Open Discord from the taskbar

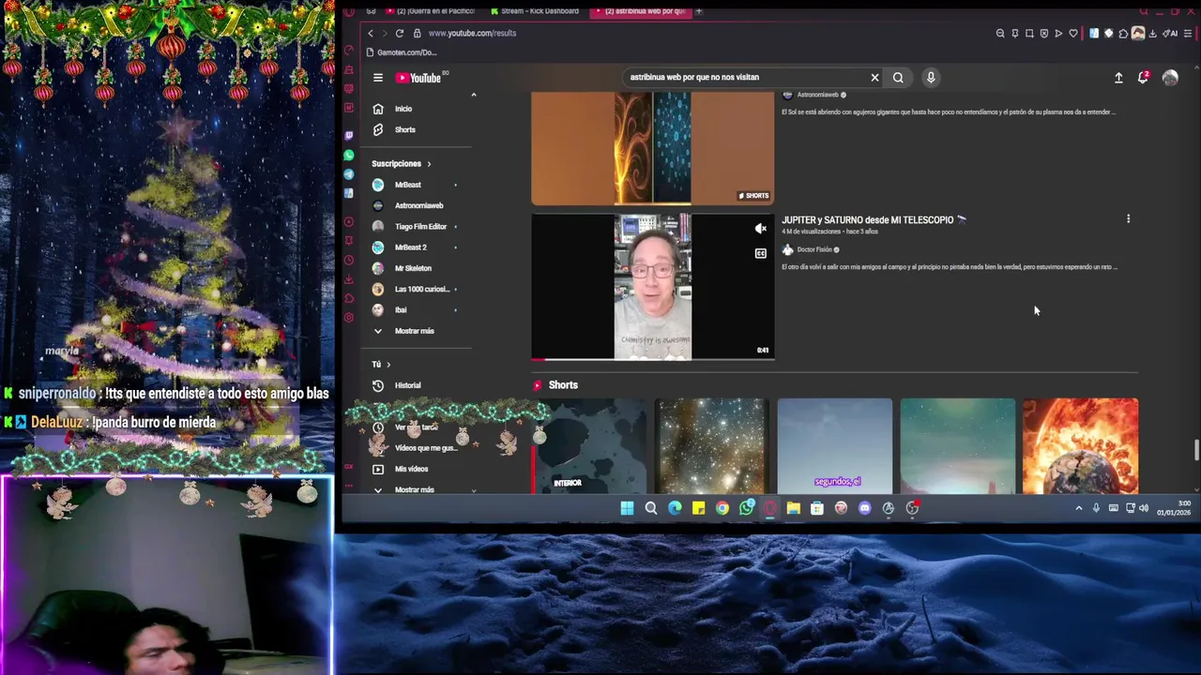click(x=864, y=508)
